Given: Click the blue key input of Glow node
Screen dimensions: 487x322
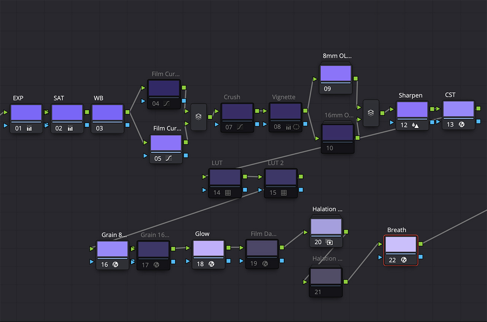Looking at the screenshot, I should coord(188,261).
